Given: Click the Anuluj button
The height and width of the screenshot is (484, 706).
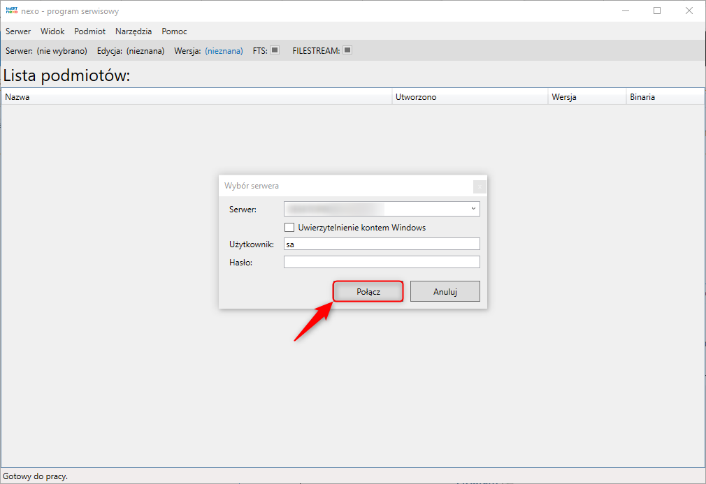Looking at the screenshot, I should click(445, 291).
